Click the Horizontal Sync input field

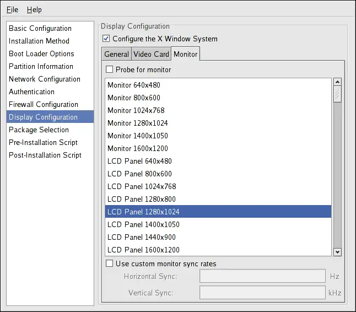coord(262,277)
